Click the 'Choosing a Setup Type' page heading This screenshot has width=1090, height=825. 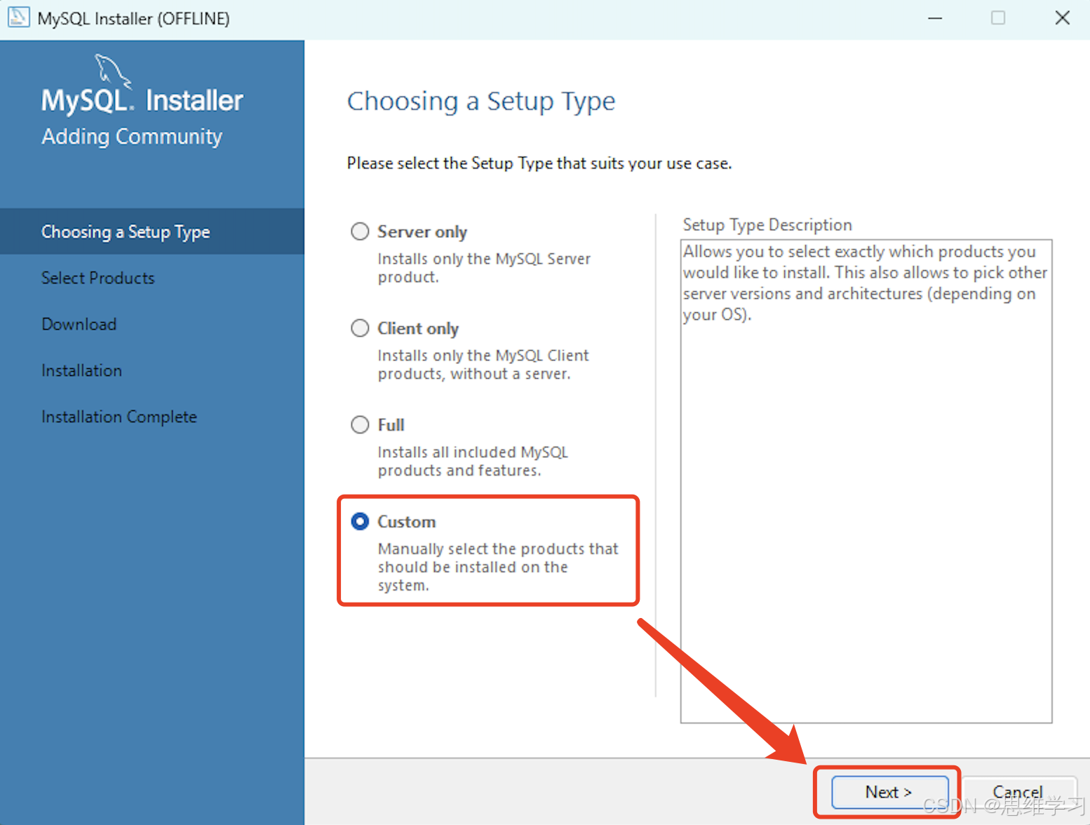coord(481,102)
